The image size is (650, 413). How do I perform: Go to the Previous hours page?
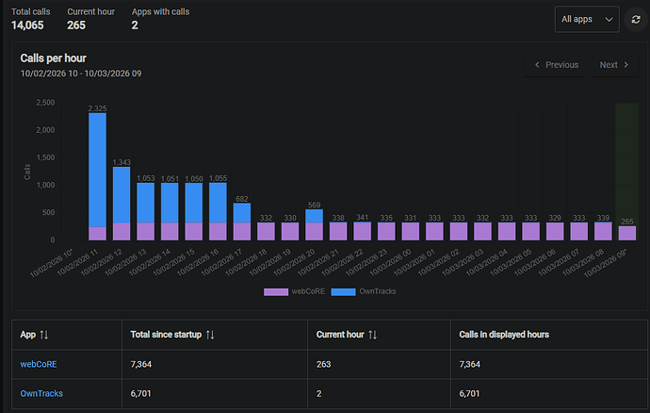click(557, 65)
